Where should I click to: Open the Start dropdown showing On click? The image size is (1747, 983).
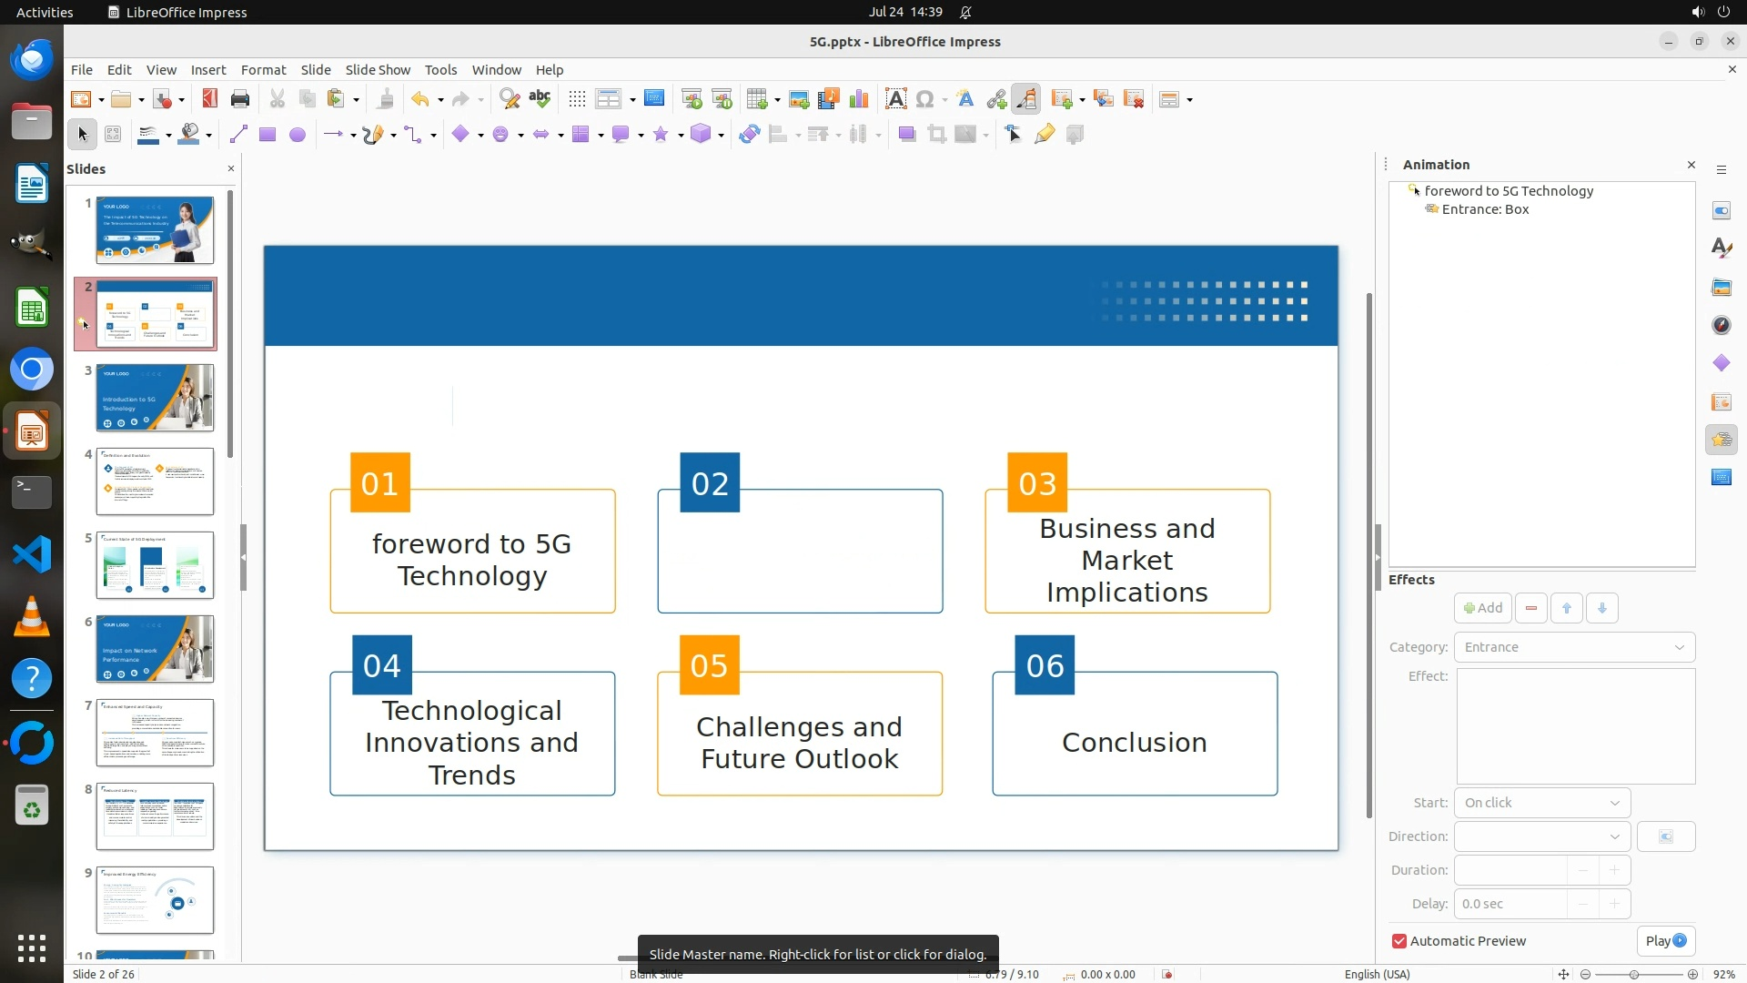coord(1542,803)
